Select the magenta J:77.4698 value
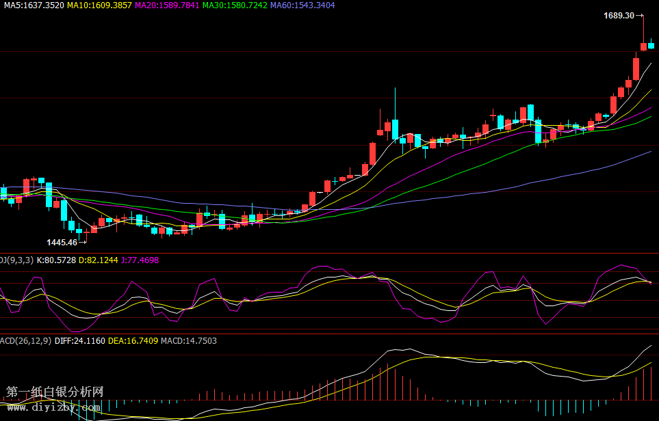The height and width of the screenshot is (421, 659). 140,260
